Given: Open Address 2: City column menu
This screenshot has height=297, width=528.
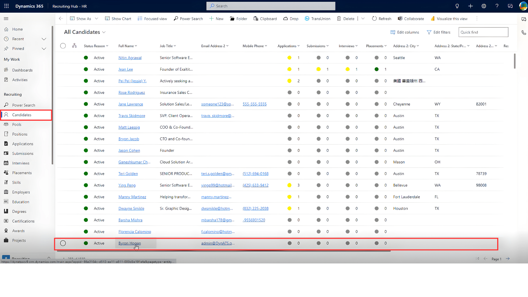Looking at the screenshot, I should pos(406,46).
